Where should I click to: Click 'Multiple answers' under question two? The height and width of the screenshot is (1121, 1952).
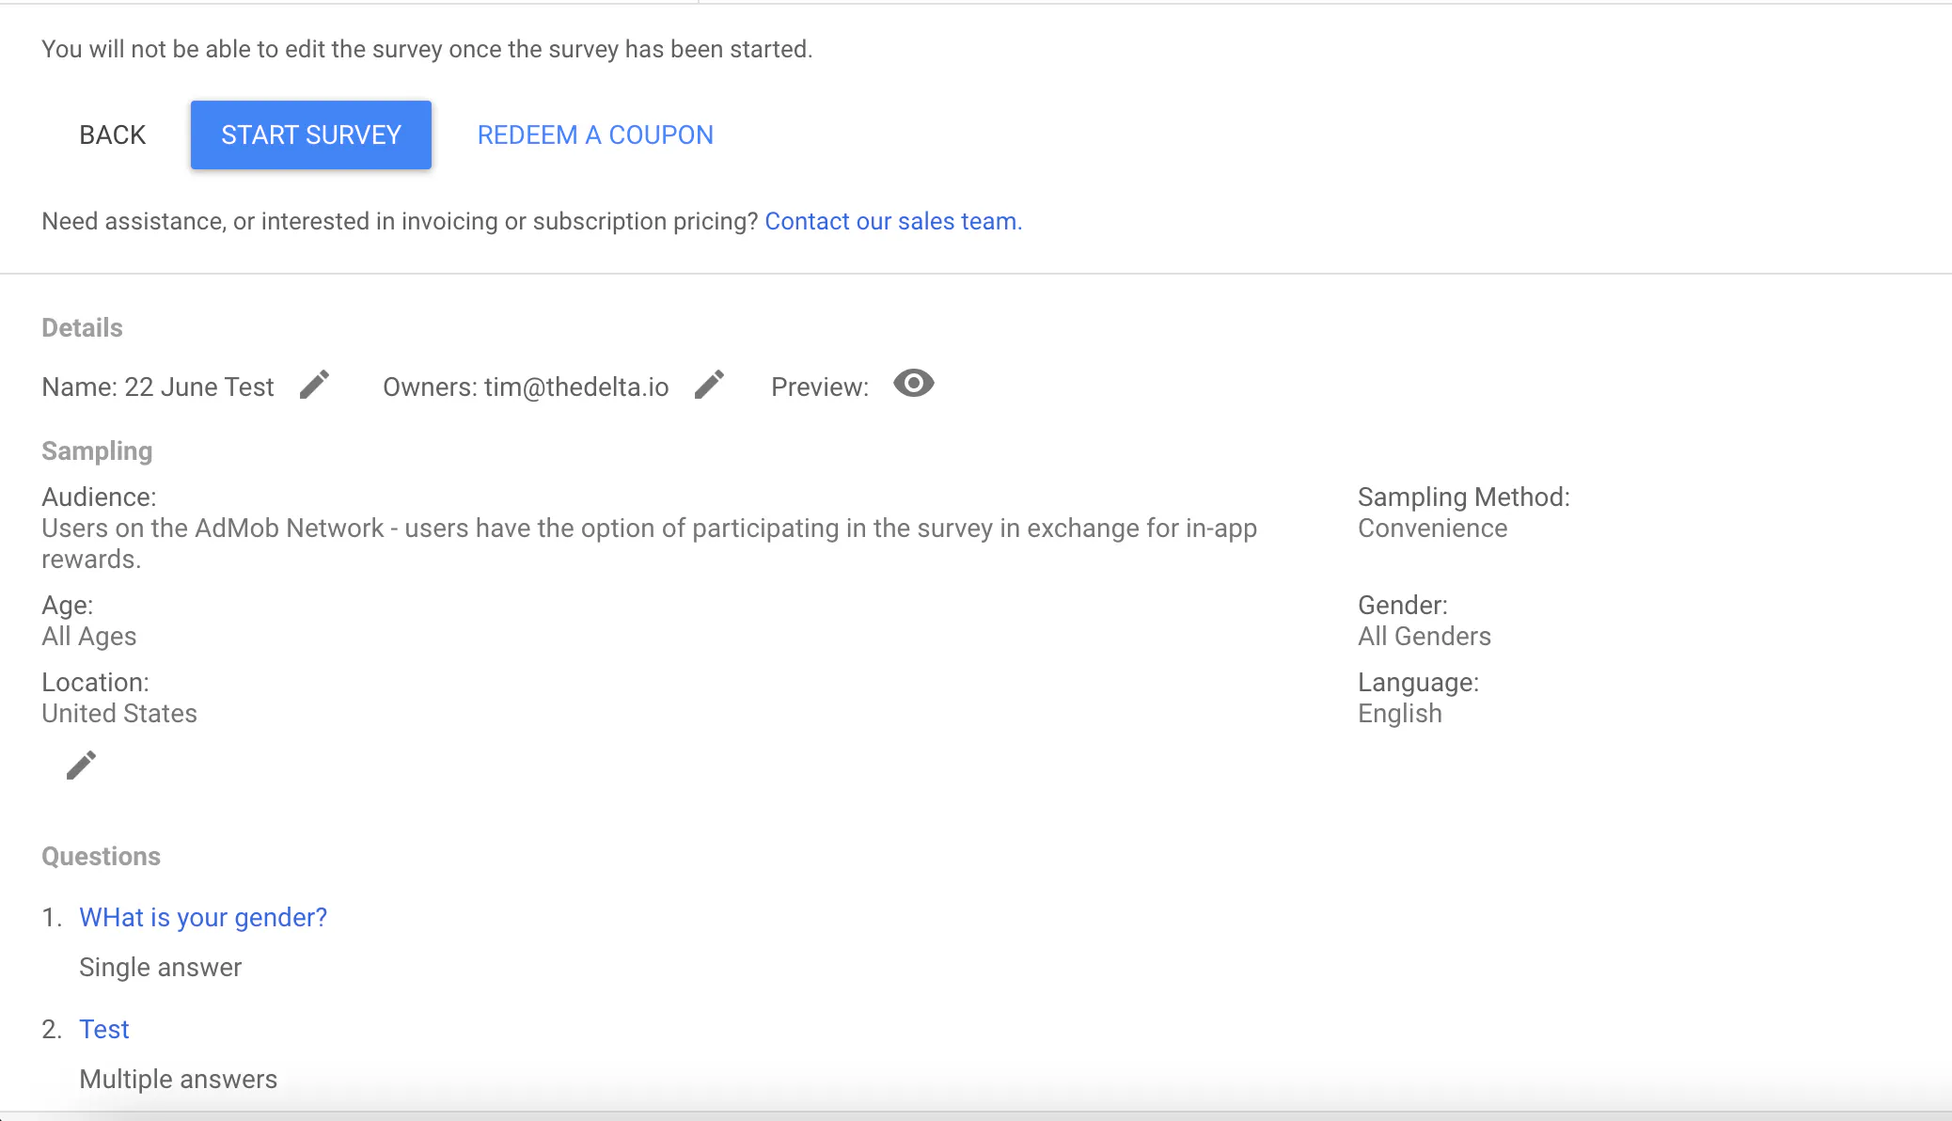[x=179, y=1079]
